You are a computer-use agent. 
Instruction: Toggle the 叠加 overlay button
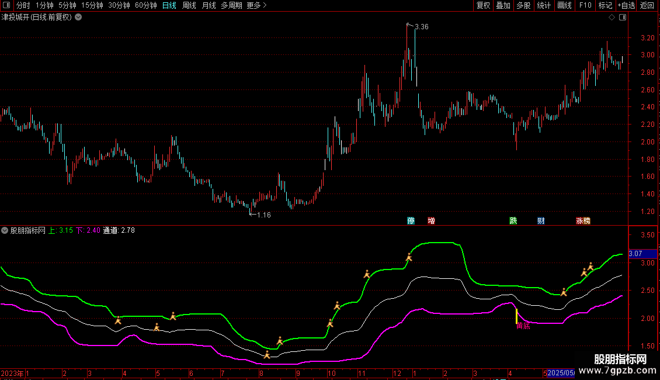pyautogui.click(x=503, y=6)
